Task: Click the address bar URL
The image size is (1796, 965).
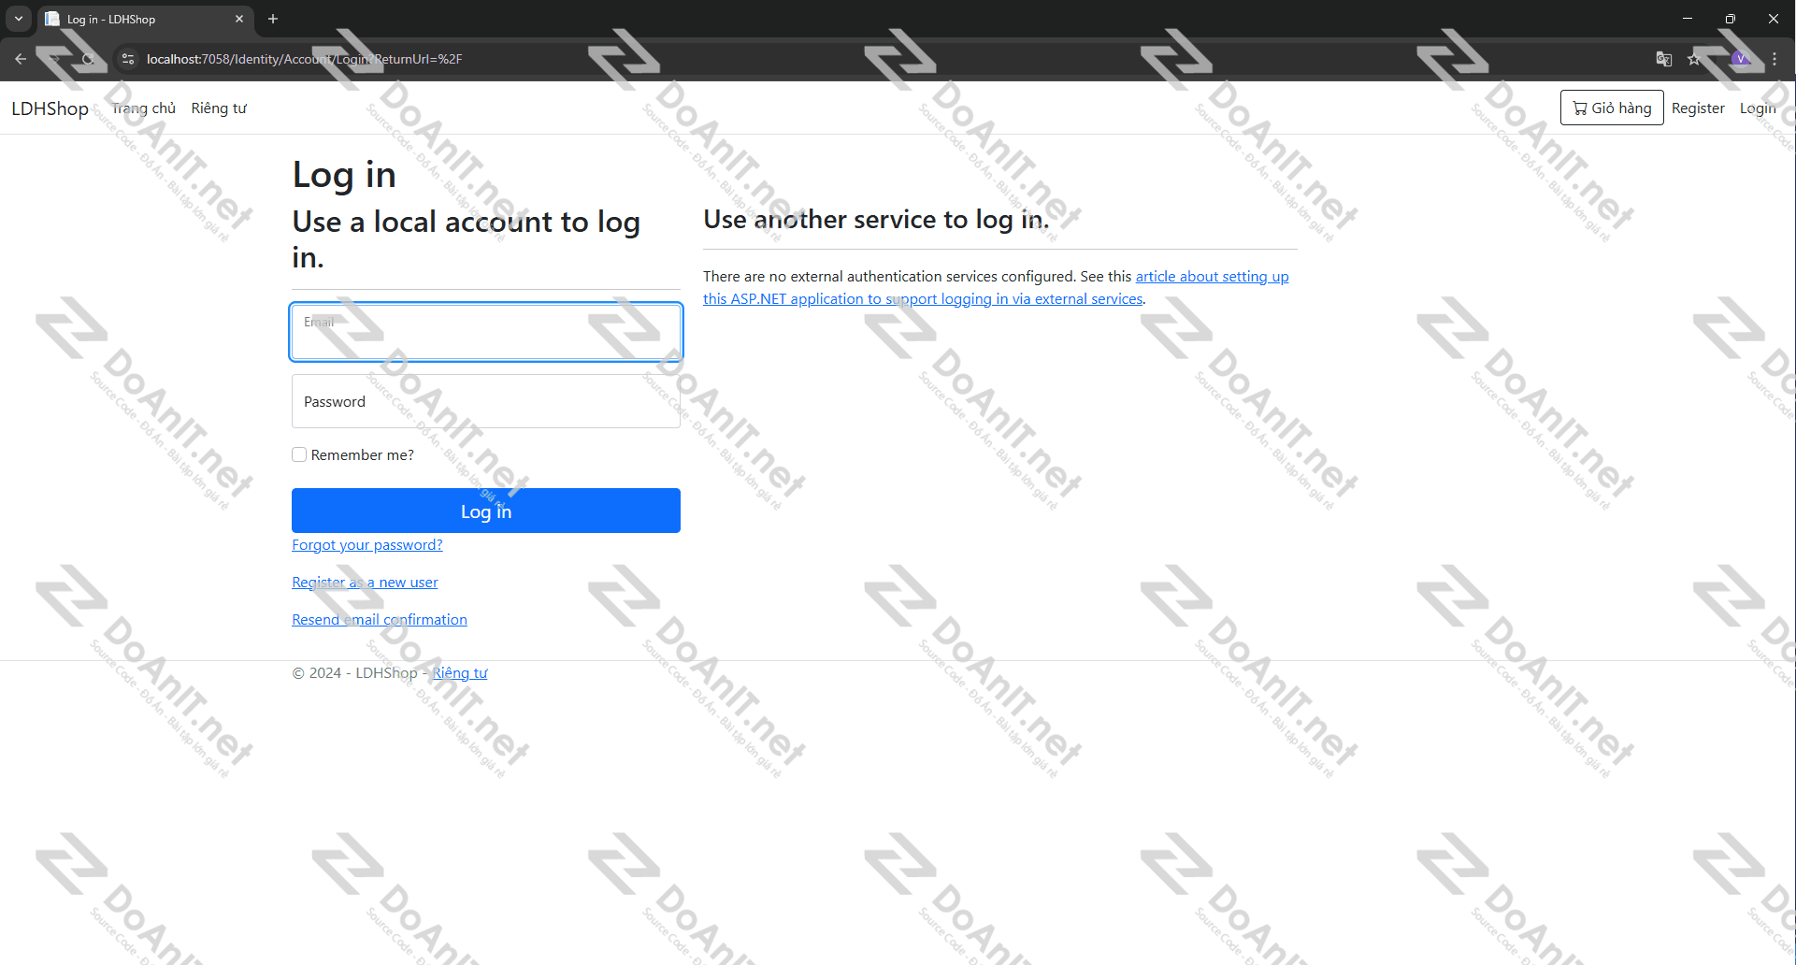Action: tap(304, 59)
